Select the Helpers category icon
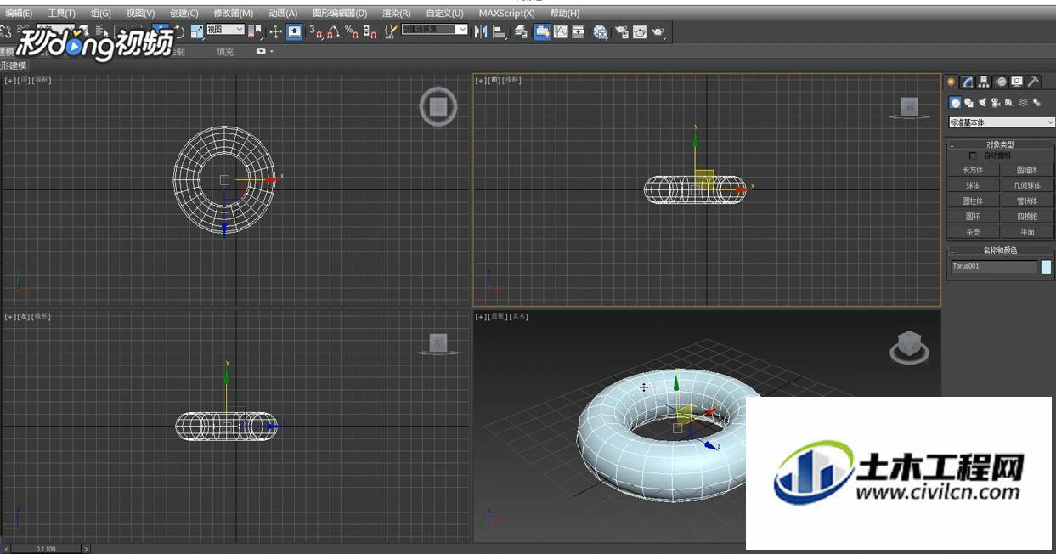 [1009, 102]
